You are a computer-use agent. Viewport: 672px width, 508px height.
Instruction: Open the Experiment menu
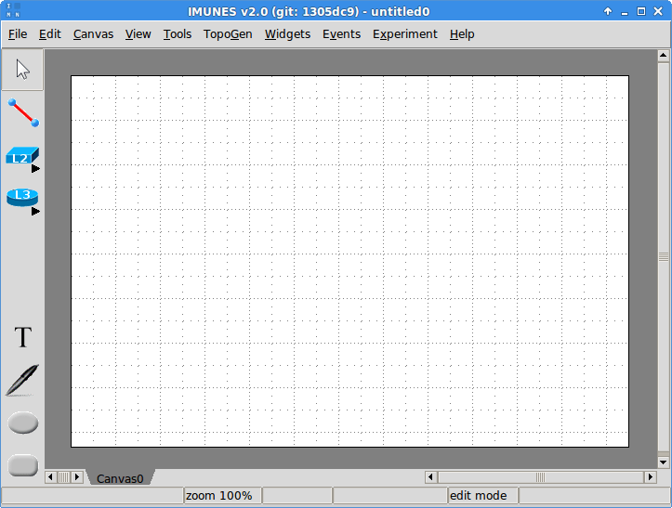tap(404, 34)
